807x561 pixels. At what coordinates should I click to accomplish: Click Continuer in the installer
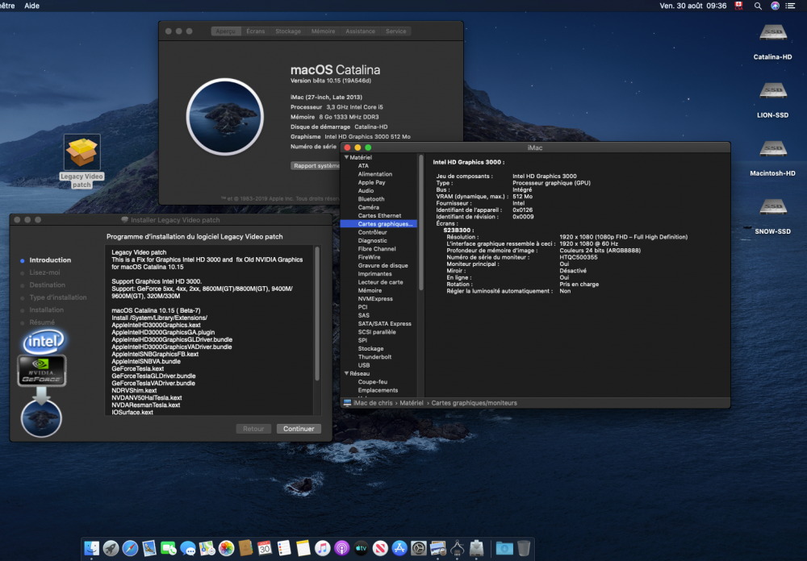[299, 429]
